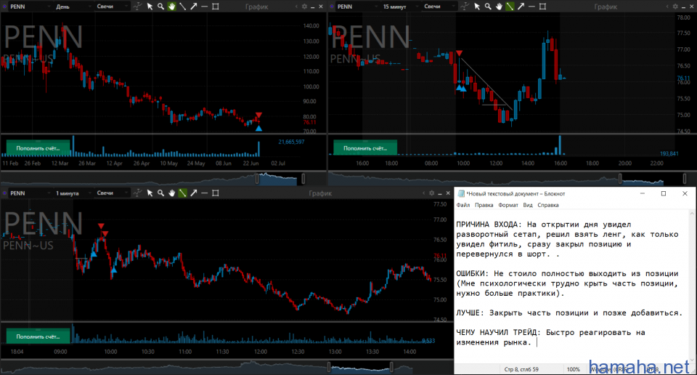
Task: Select trend line tool in 1-minute chart
Action: pos(183,193)
